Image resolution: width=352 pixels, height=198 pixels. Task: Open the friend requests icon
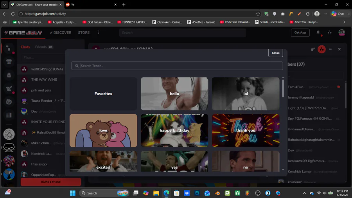[x=330, y=32]
